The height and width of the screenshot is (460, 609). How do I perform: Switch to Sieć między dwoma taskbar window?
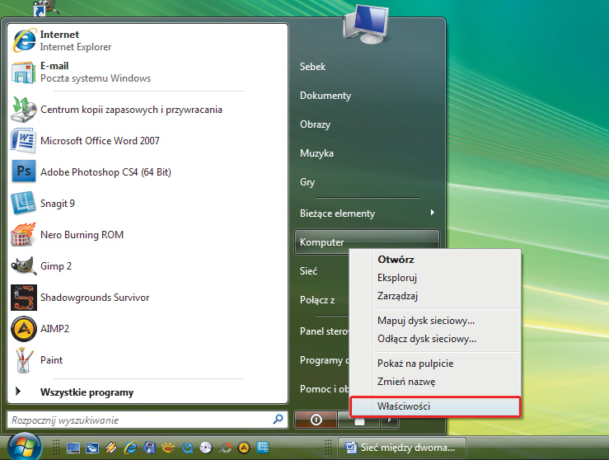point(402,448)
